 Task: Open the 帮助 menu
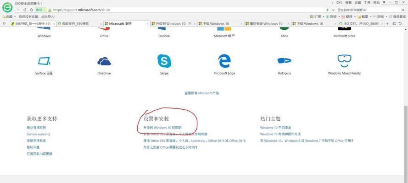click(376, 3)
